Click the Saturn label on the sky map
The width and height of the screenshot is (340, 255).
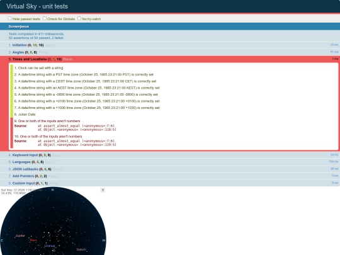click(81, 249)
